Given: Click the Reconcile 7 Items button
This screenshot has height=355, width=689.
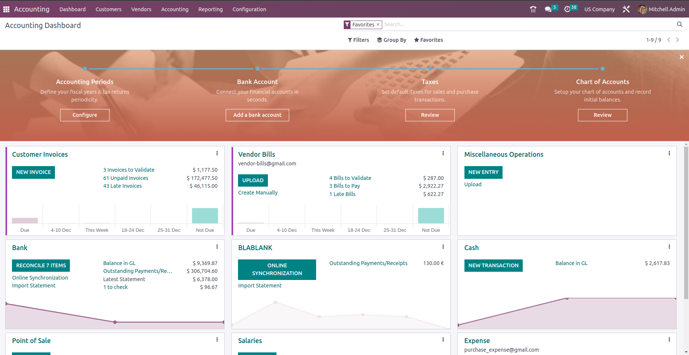Looking at the screenshot, I should point(41,265).
